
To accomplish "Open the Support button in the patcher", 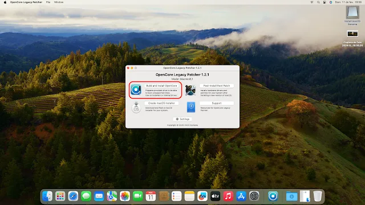I will [217, 103].
